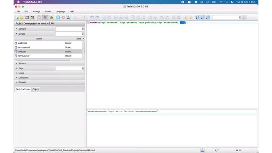The width and height of the screenshot is (272, 153).
Task: Click the middle zoom-fit magnifier icon
Action: pos(203,17)
